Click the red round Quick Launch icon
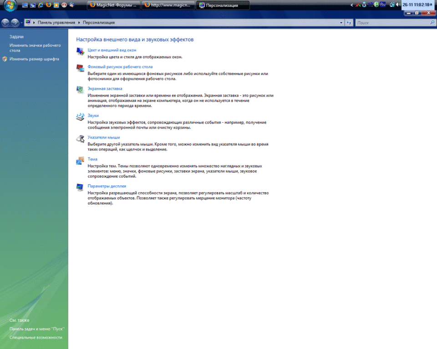The image size is (437, 349). pyautogui.click(x=64, y=5)
